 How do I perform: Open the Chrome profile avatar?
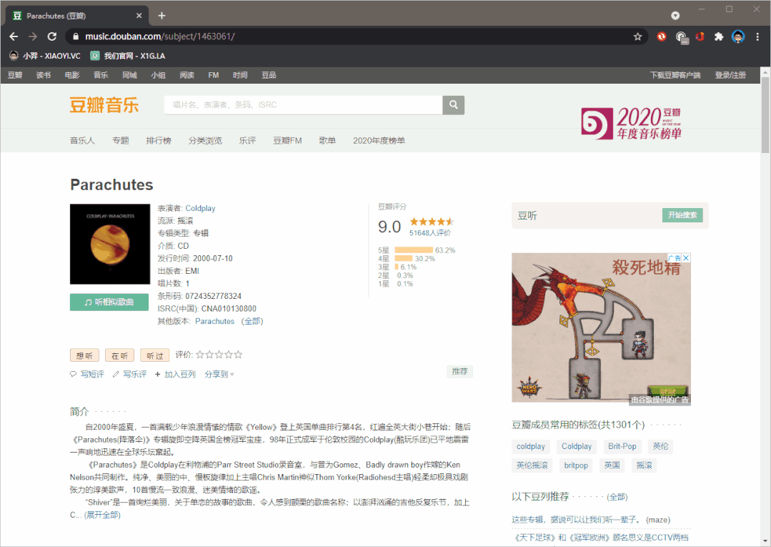click(x=738, y=36)
